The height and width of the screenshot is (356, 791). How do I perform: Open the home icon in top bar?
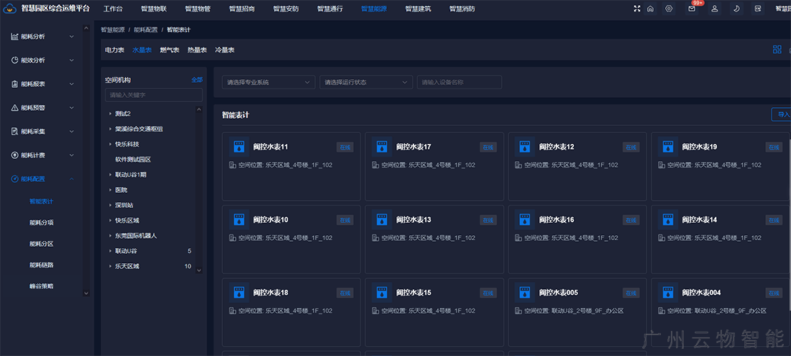point(651,9)
